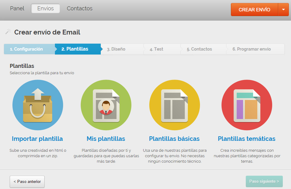Screen dimensions: 291x189
Task: Go to the Contactos menu item
Action: coord(80,8)
